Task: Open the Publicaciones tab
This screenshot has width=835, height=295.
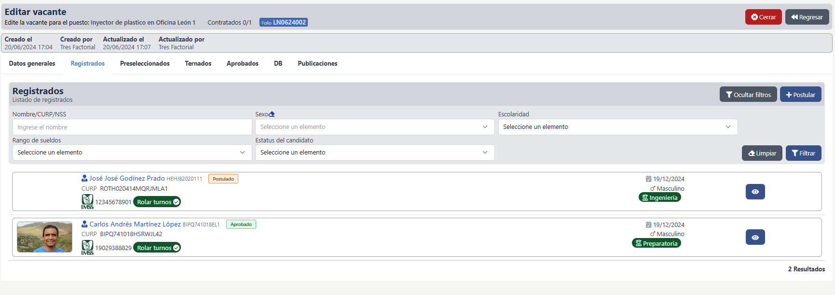Action: [x=317, y=63]
